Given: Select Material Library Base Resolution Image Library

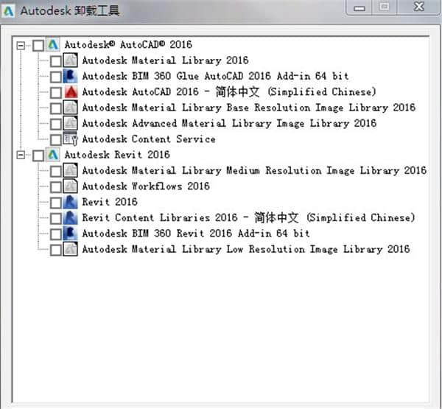Looking at the screenshot, I should coord(248,108).
